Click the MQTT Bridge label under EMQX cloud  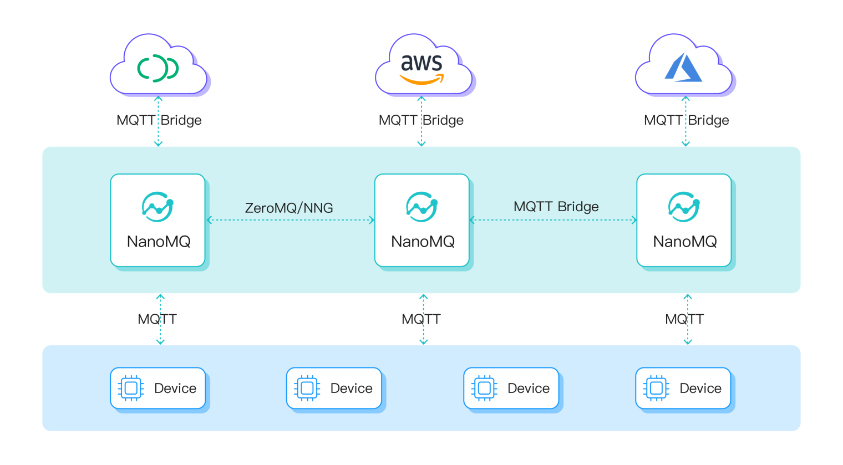click(x=159, y=120)
